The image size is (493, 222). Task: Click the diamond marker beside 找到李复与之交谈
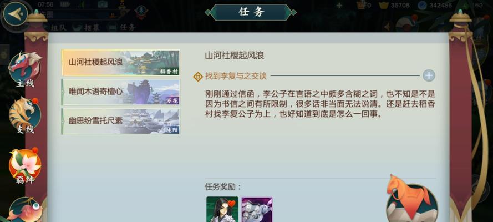(x=198, y=77)
